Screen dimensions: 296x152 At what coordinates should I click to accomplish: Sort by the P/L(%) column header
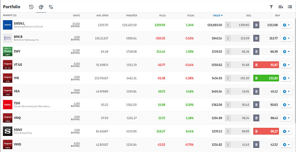[191, 16]
